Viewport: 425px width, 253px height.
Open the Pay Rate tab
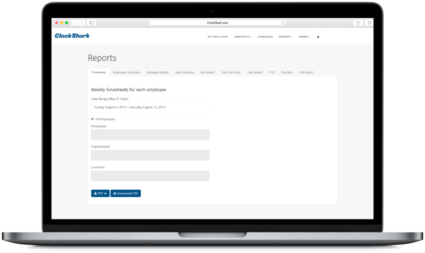click(x=287, y=72)
